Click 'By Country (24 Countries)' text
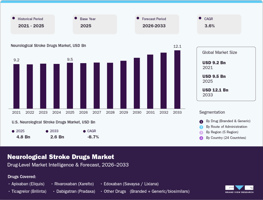 (226, 138)
